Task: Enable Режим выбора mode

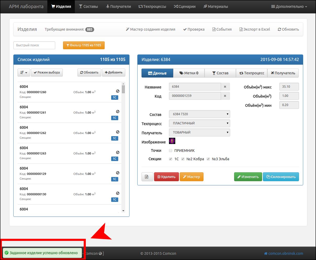Action: pos(47,73)
